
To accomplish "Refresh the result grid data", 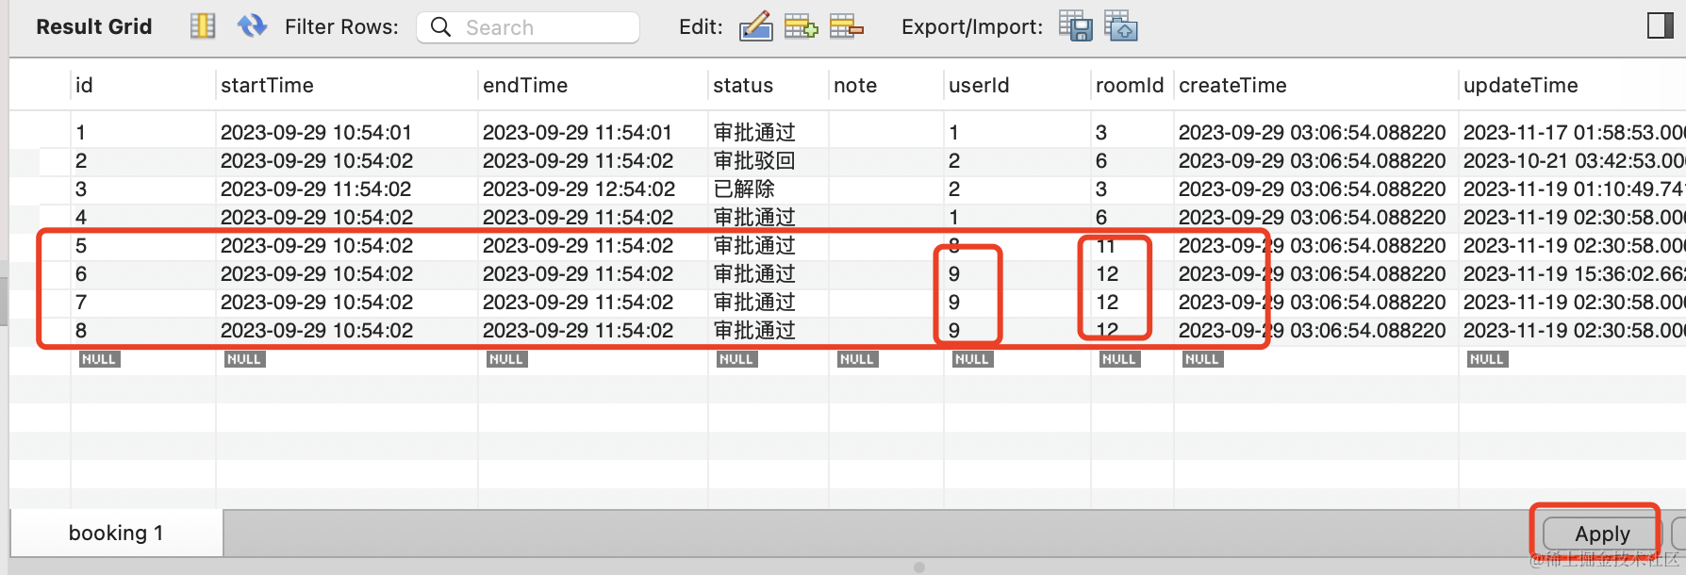I will click(x=252, y=26).
